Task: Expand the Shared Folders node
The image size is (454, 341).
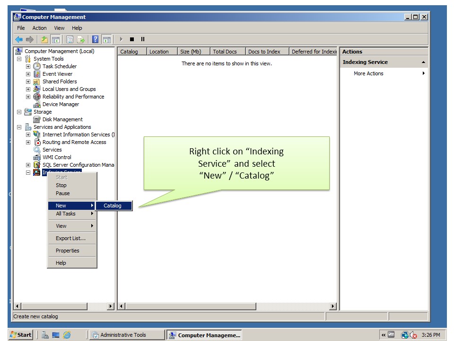Action: (28, 81)
